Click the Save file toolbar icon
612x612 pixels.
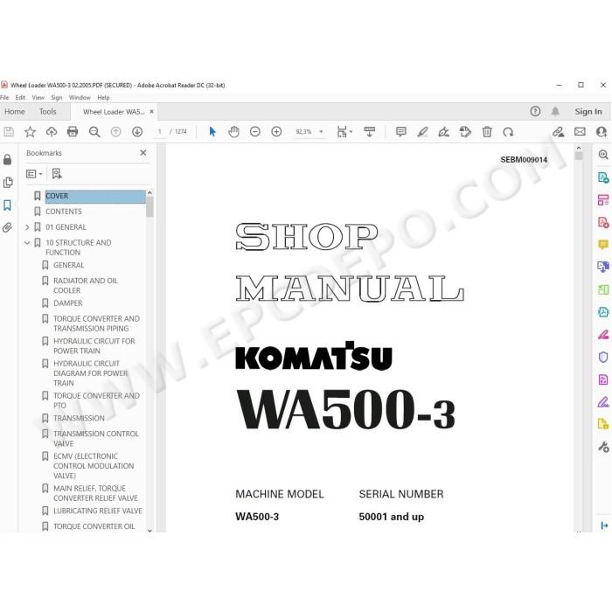point(9,132)
